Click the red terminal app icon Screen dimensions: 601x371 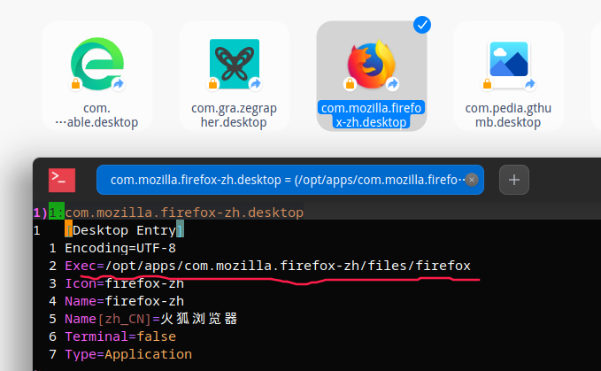[63, 179]
